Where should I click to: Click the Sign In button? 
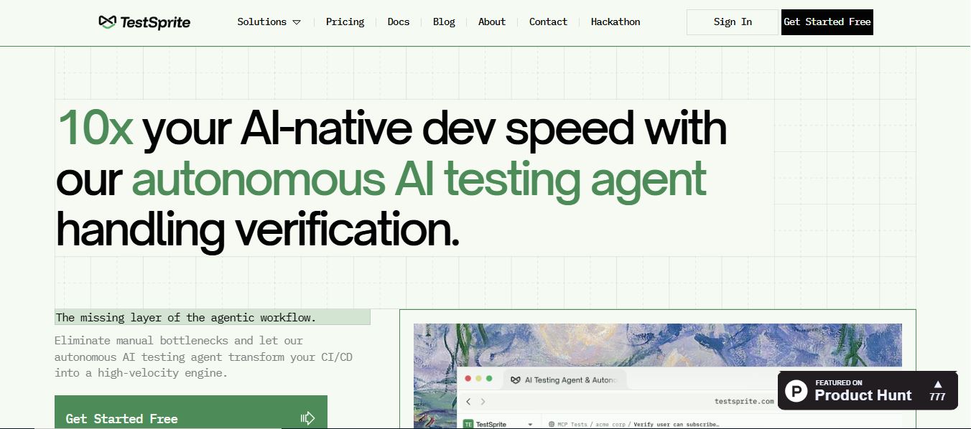tap(733, 22)
